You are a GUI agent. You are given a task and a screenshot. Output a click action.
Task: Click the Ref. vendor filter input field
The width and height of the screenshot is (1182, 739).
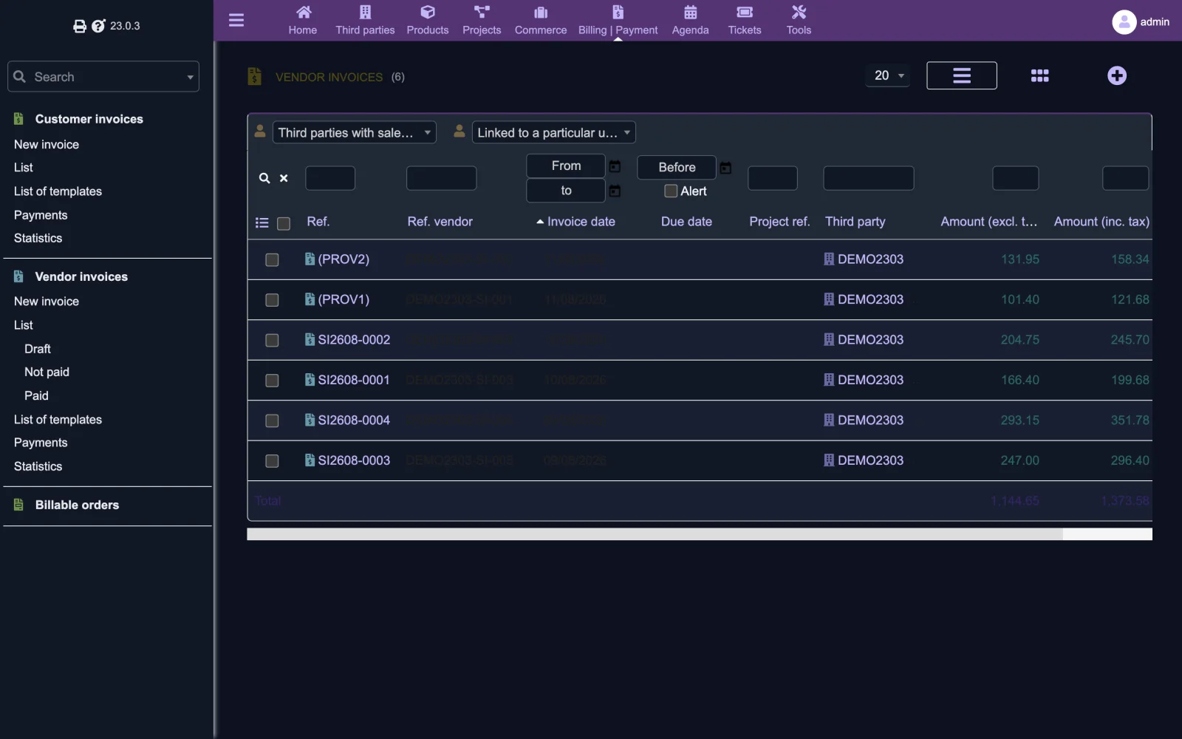pos(441,178)
